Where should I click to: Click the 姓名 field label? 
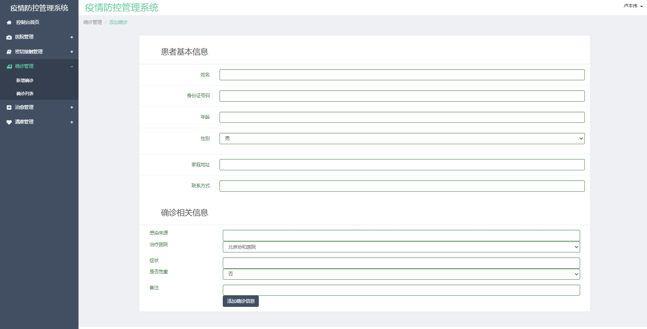point(205,74)
